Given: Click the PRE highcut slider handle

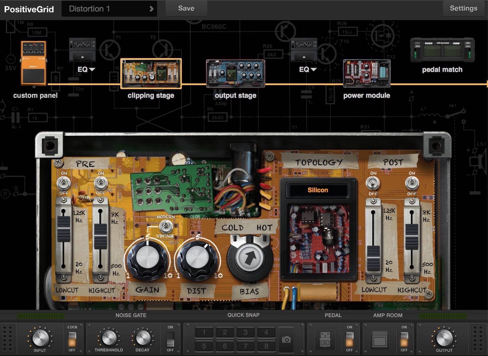Looking at the screenshot, I should 100,236.
